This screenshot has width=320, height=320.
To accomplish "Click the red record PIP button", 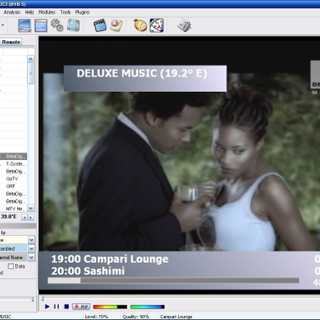I will pos(82,306).
